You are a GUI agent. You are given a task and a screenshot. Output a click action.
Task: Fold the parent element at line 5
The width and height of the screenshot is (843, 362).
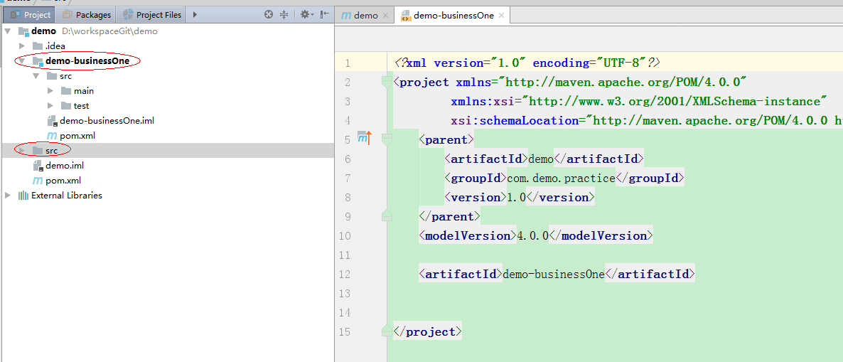click(387, 140)
